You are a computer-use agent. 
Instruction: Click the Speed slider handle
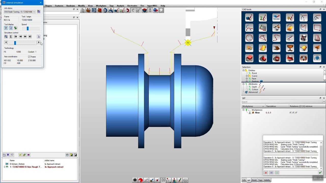pos(28,28)
